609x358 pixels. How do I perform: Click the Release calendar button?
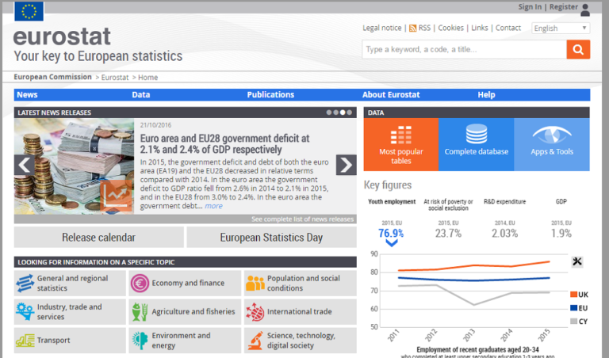coord(98,237)
